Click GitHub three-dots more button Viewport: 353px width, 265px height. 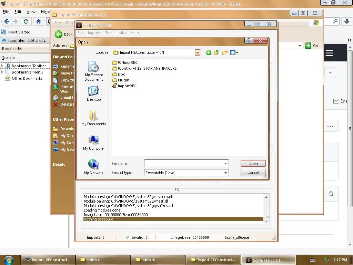tap(330, 126)
